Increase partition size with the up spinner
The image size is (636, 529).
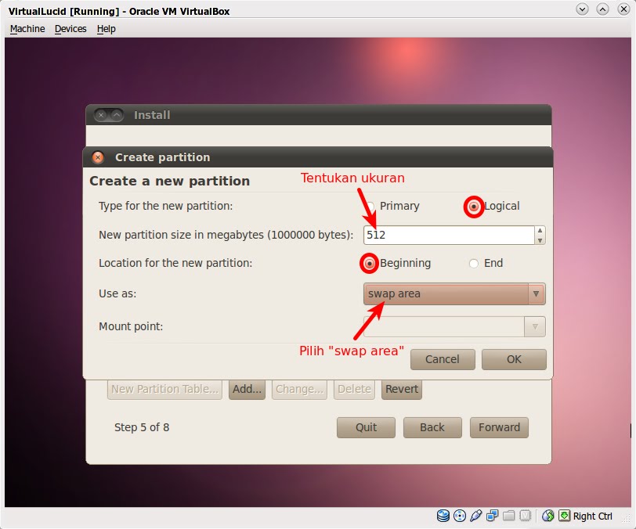coord(539,230)
